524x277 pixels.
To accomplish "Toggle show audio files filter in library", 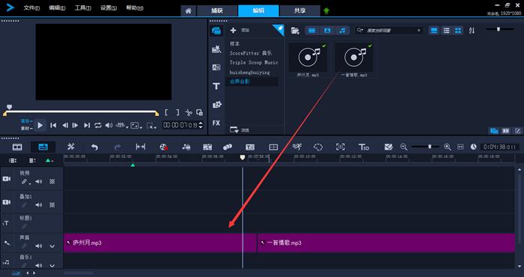I will (x=343, y=31).
